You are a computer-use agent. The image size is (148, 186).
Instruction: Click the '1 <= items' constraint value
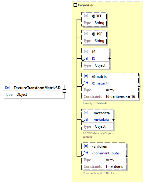point(114,167)
